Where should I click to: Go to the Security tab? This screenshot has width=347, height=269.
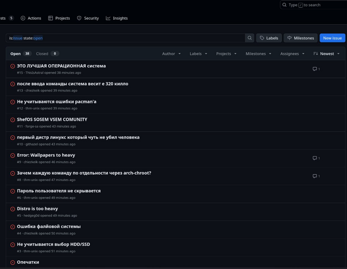click(88, 18)
